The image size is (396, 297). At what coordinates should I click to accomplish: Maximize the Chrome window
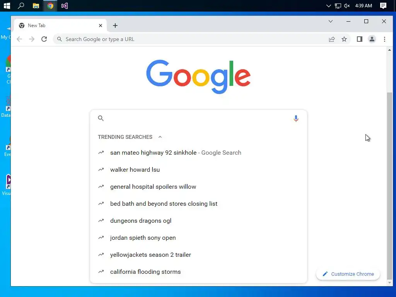tap(366, 22)
